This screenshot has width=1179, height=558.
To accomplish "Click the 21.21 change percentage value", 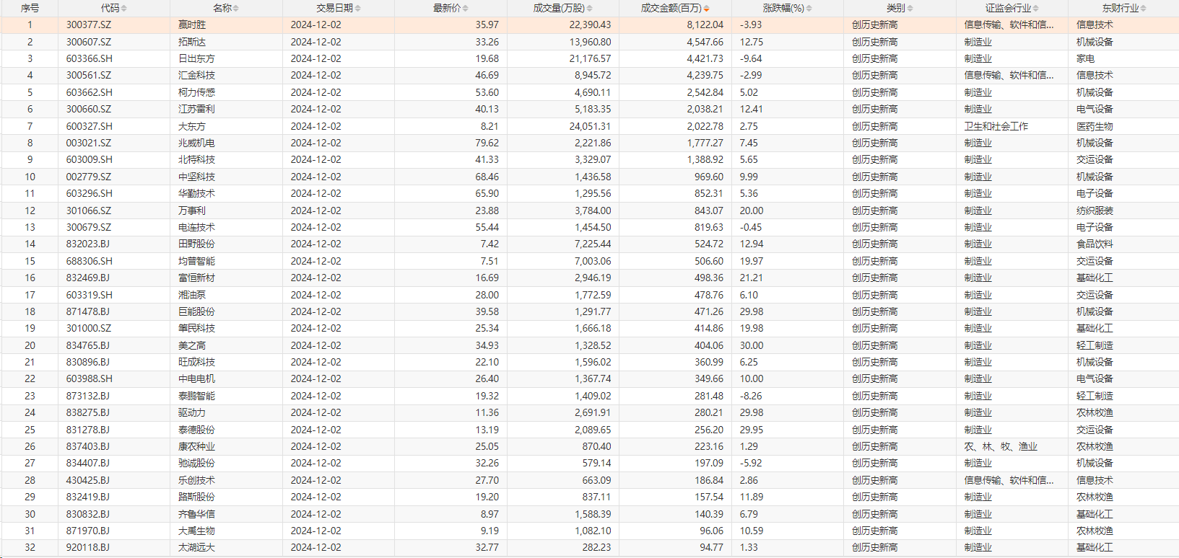I will pyautogui.click(x=752, y=278).
